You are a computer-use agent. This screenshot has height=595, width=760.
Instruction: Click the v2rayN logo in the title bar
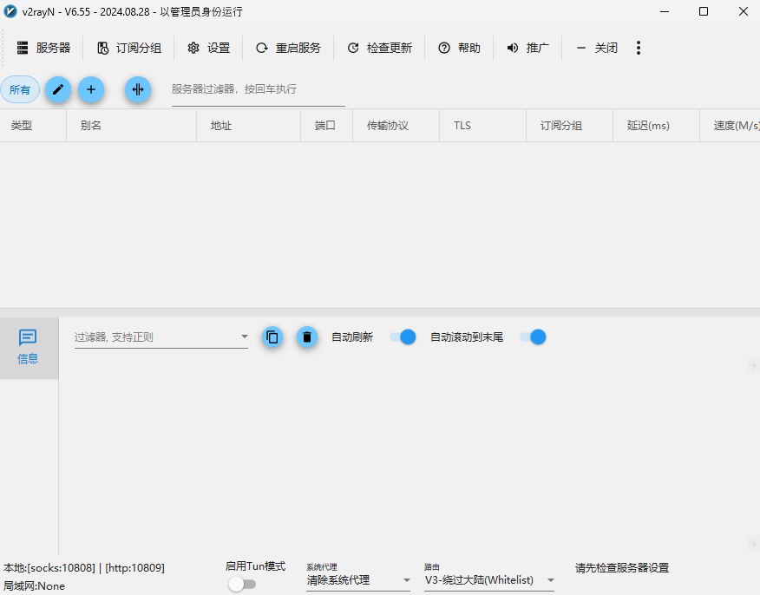pyautogui.click(x=11, y=11)
